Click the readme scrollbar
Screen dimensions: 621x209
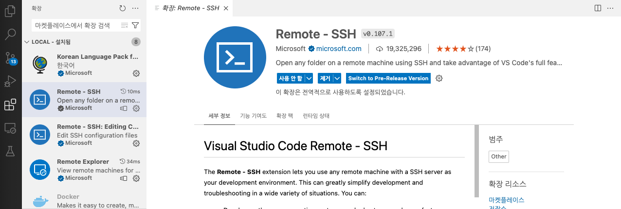[x=476, y=160]
